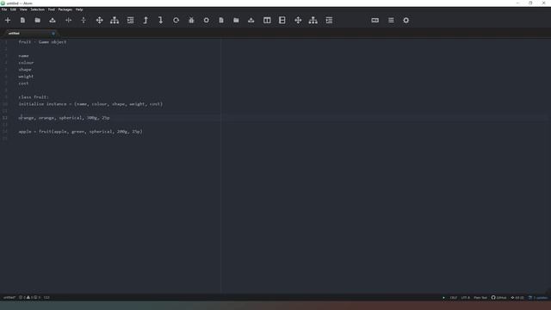The height and width of the screenshot is (310, 551).
Task: Open the Edit menu
Action: (13, 9)
